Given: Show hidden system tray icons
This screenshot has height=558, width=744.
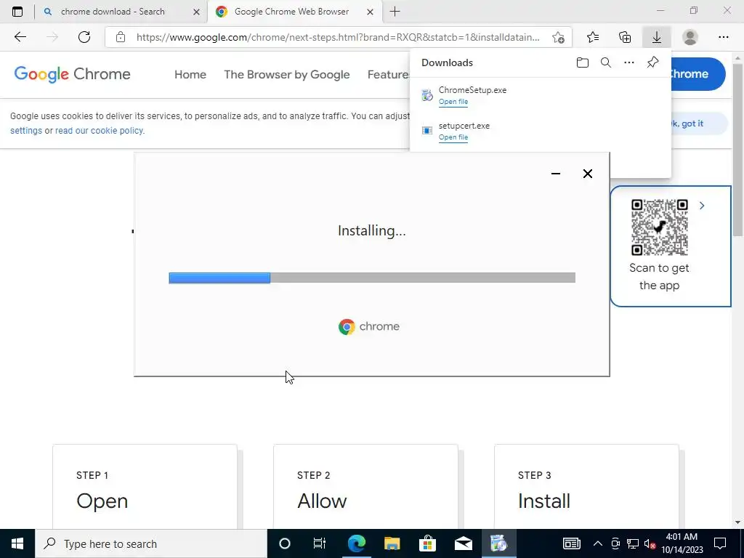Looking at the screenshot, I should 598,543.
